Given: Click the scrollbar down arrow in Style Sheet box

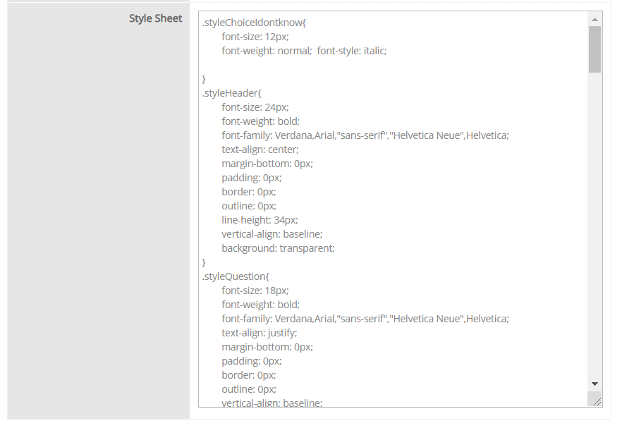Looking at the screenshot, I should (x=594, y=384).
